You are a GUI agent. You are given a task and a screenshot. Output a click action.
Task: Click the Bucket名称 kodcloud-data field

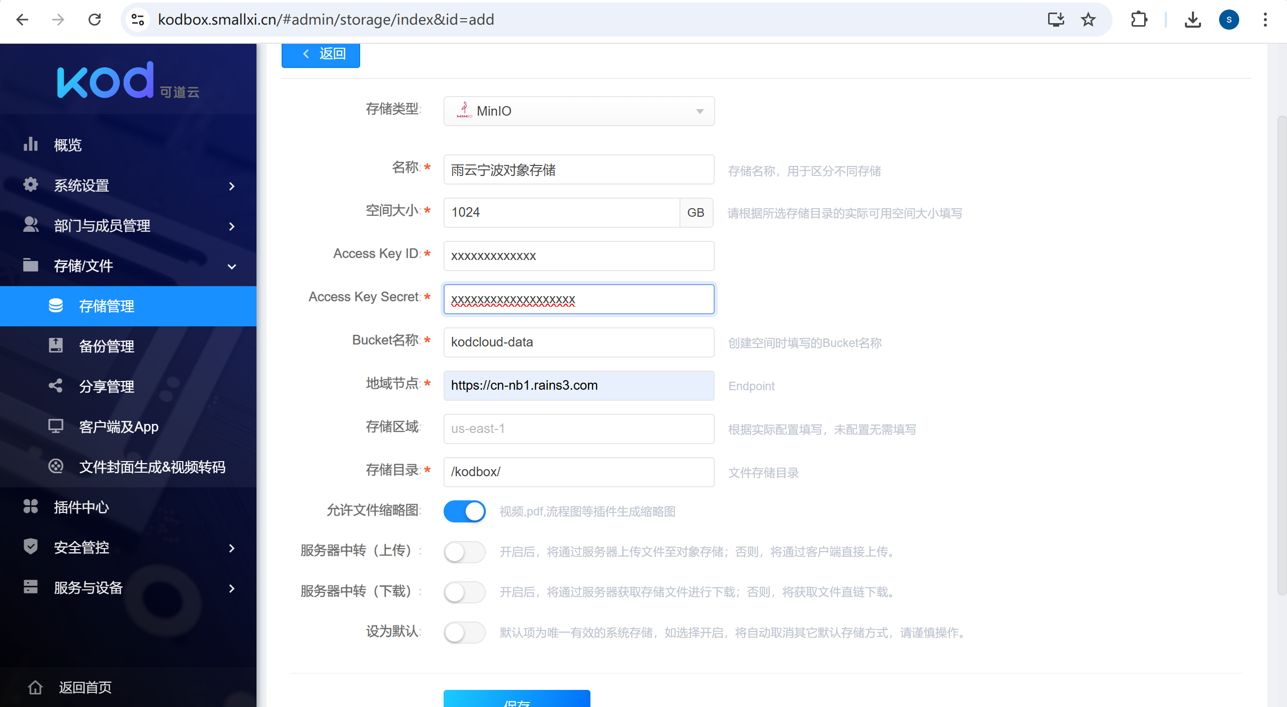click(579, 342)
